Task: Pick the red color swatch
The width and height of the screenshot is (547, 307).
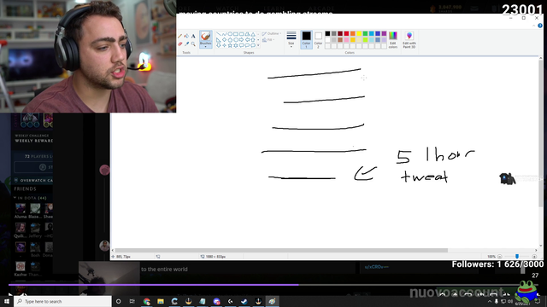Action: click(346, 33)
